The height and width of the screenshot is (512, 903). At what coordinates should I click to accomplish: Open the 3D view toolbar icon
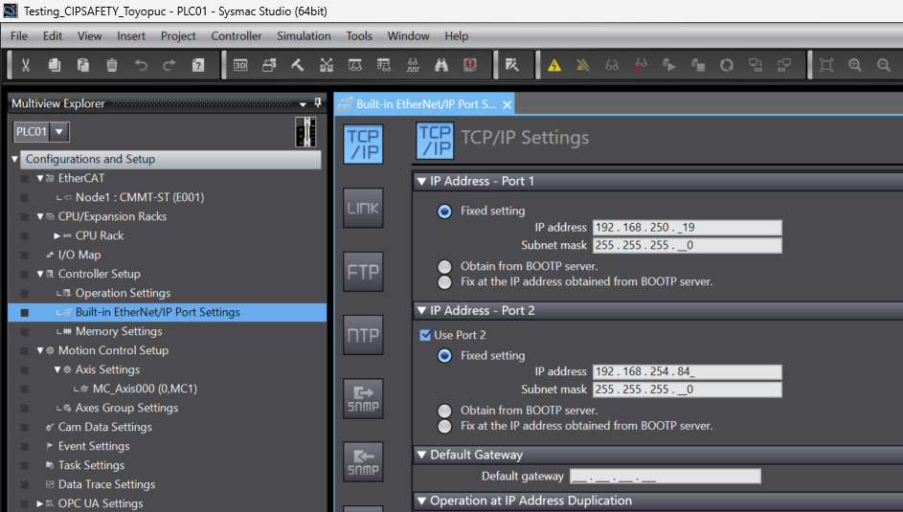pyautogui.click(x=240, y=65)
